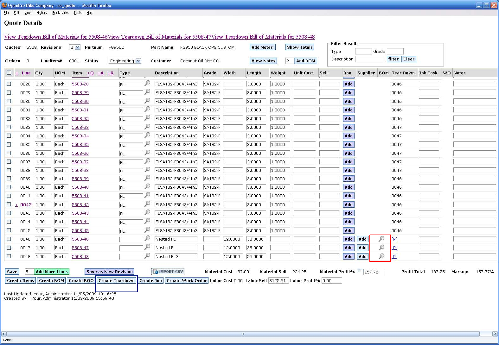Screen dimensions: 499x345
Task: Expand line 0042 using its plus link
Action: [16, 205]
